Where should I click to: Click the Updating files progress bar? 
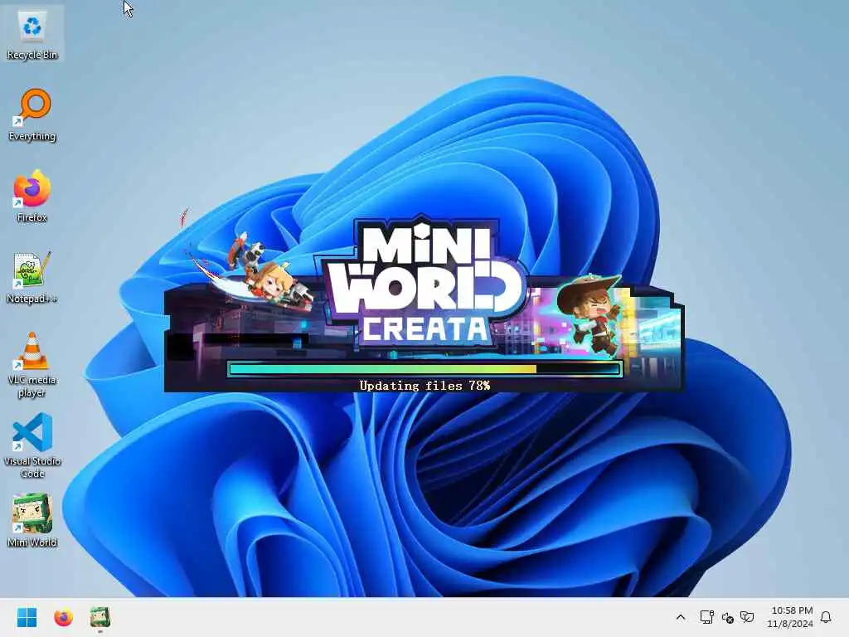pos(425,369)
